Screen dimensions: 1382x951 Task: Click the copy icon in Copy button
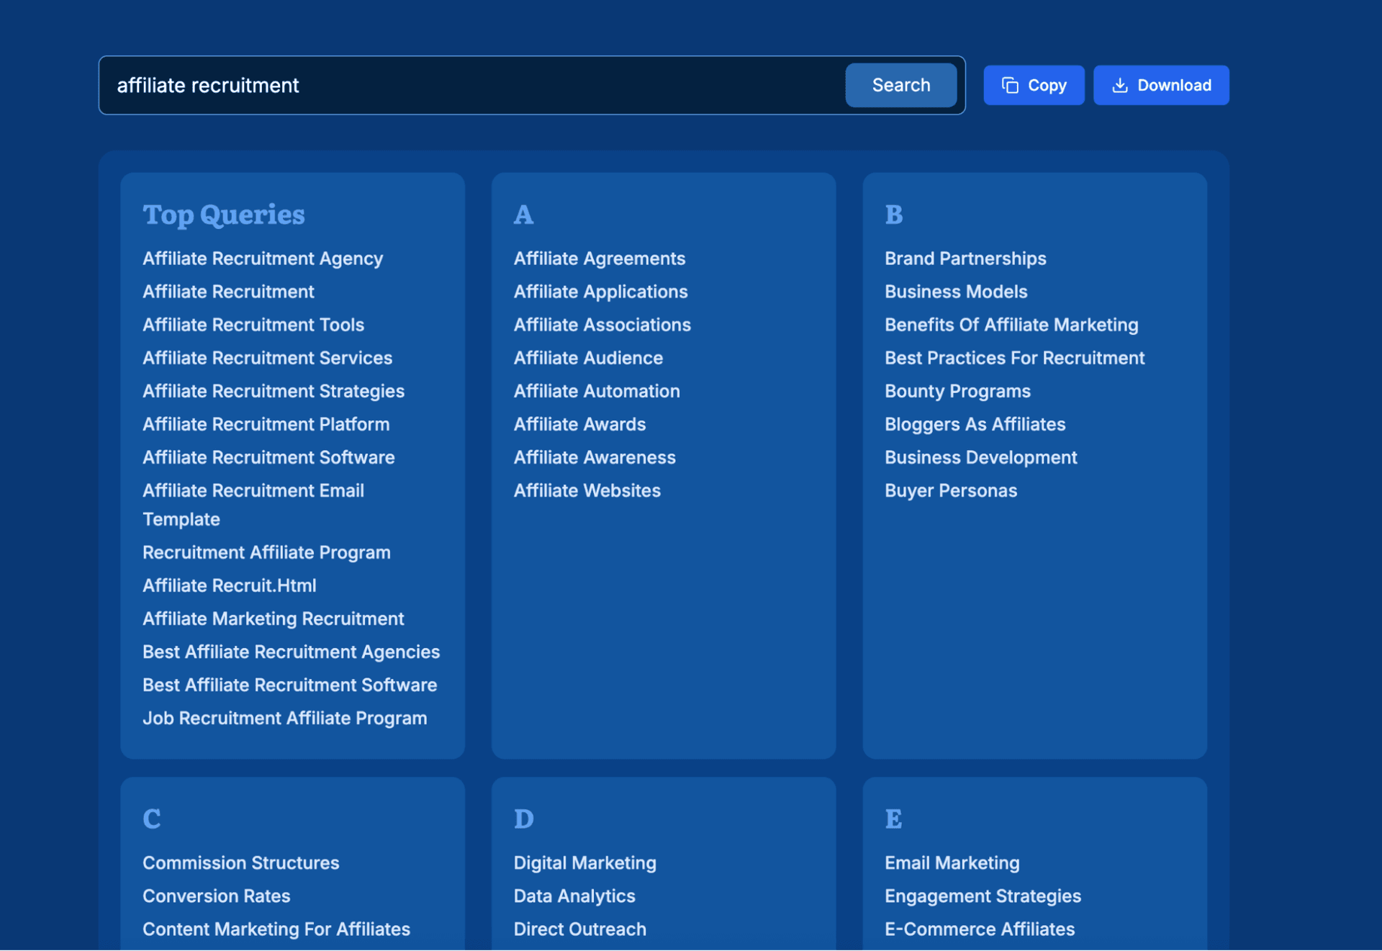click(x=1010, y=86)
